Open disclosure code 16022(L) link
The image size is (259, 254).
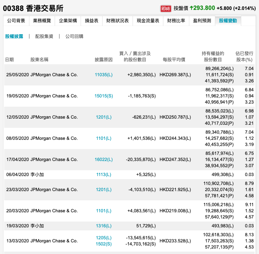104,159
